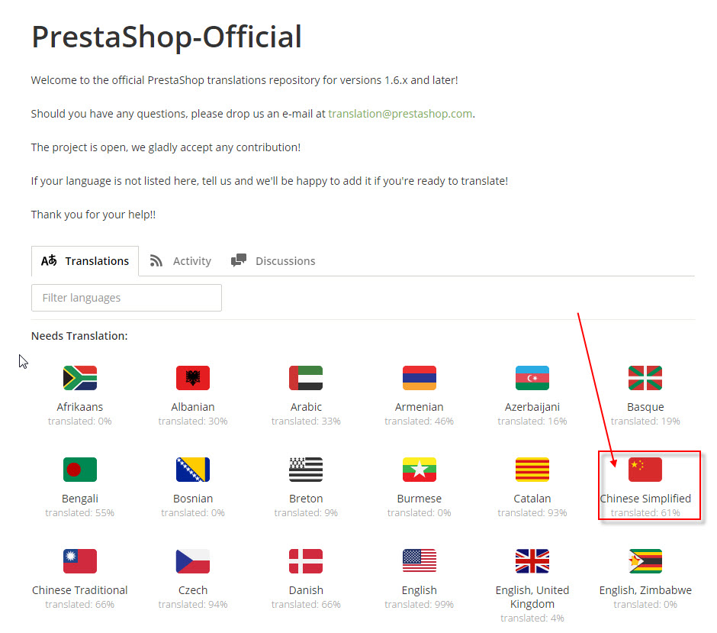Open the Chinese Traditional flag

pyautogui.click(x=80, y=560)
